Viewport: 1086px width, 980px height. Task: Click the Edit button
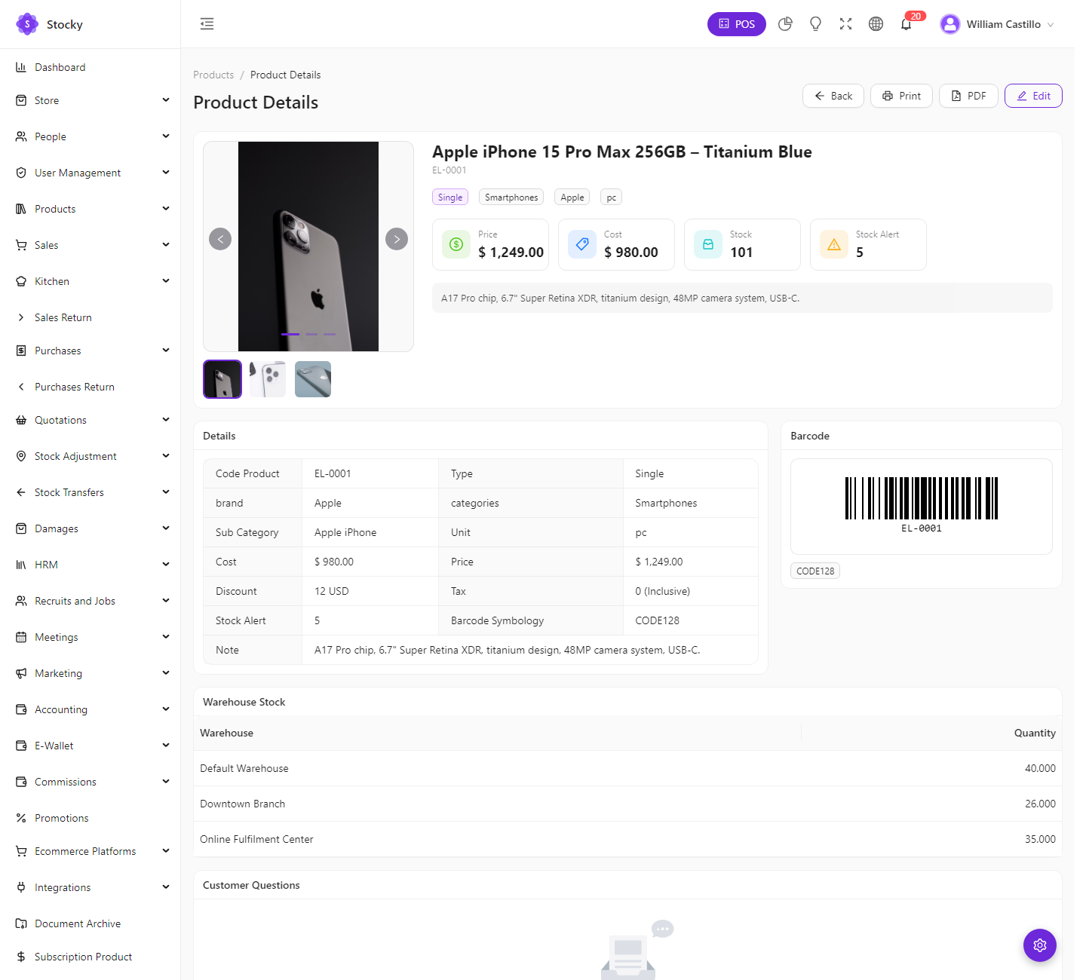pyautogui.click(x=1033, y=96)
